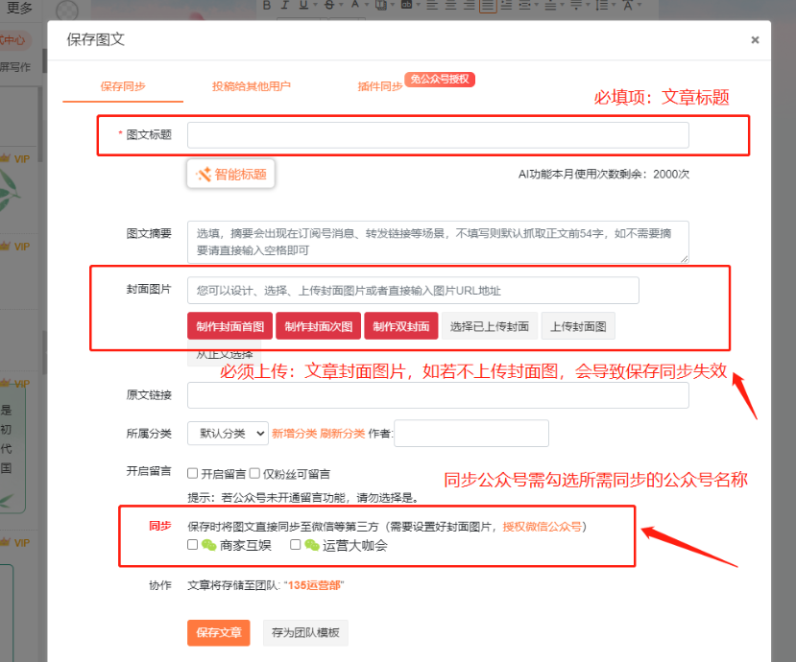Open the 授权微信公众号 link
The height and width of the screenshot is (662, 796).
(x=542, y=527)
